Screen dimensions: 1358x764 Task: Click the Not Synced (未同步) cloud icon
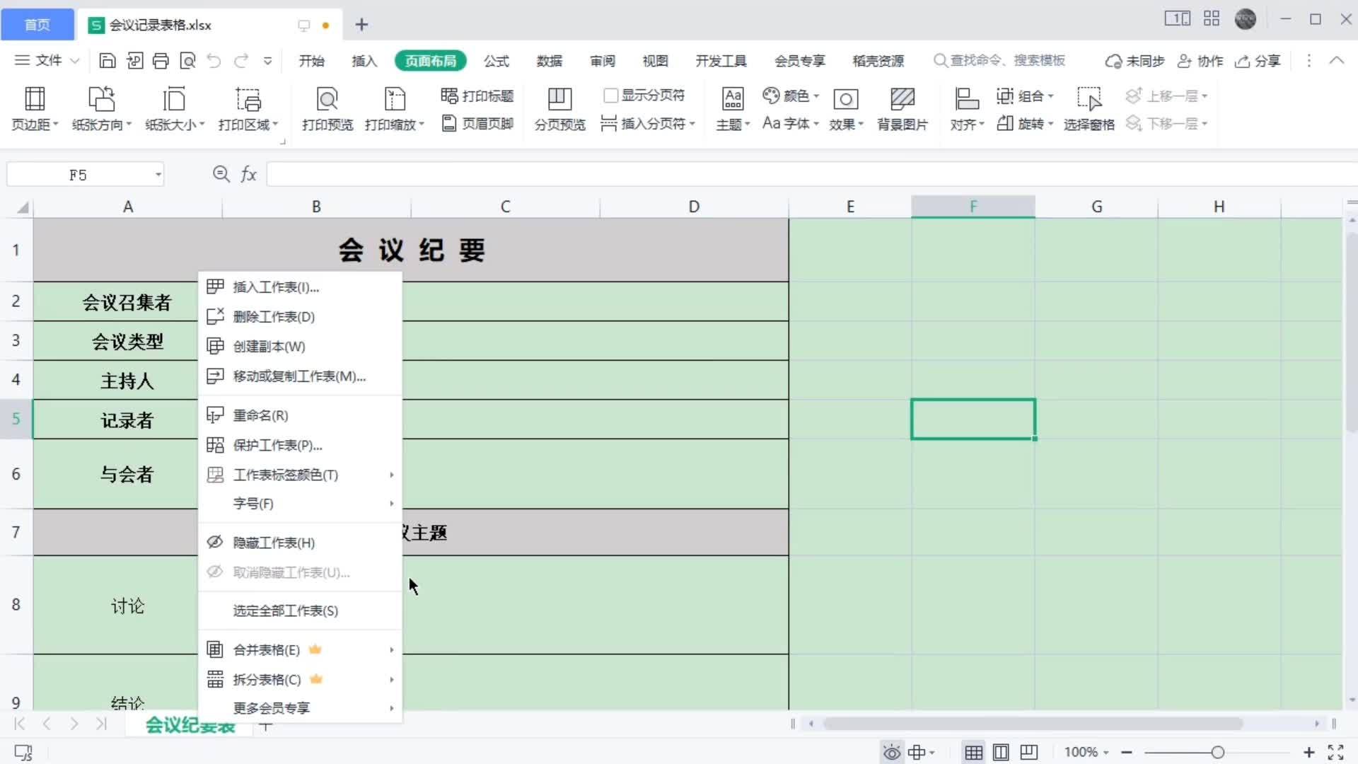pyautogui.click(x=1134, y=61)
